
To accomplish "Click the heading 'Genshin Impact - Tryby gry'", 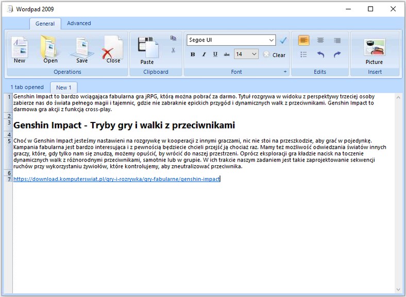I will [x=124, y=125].
